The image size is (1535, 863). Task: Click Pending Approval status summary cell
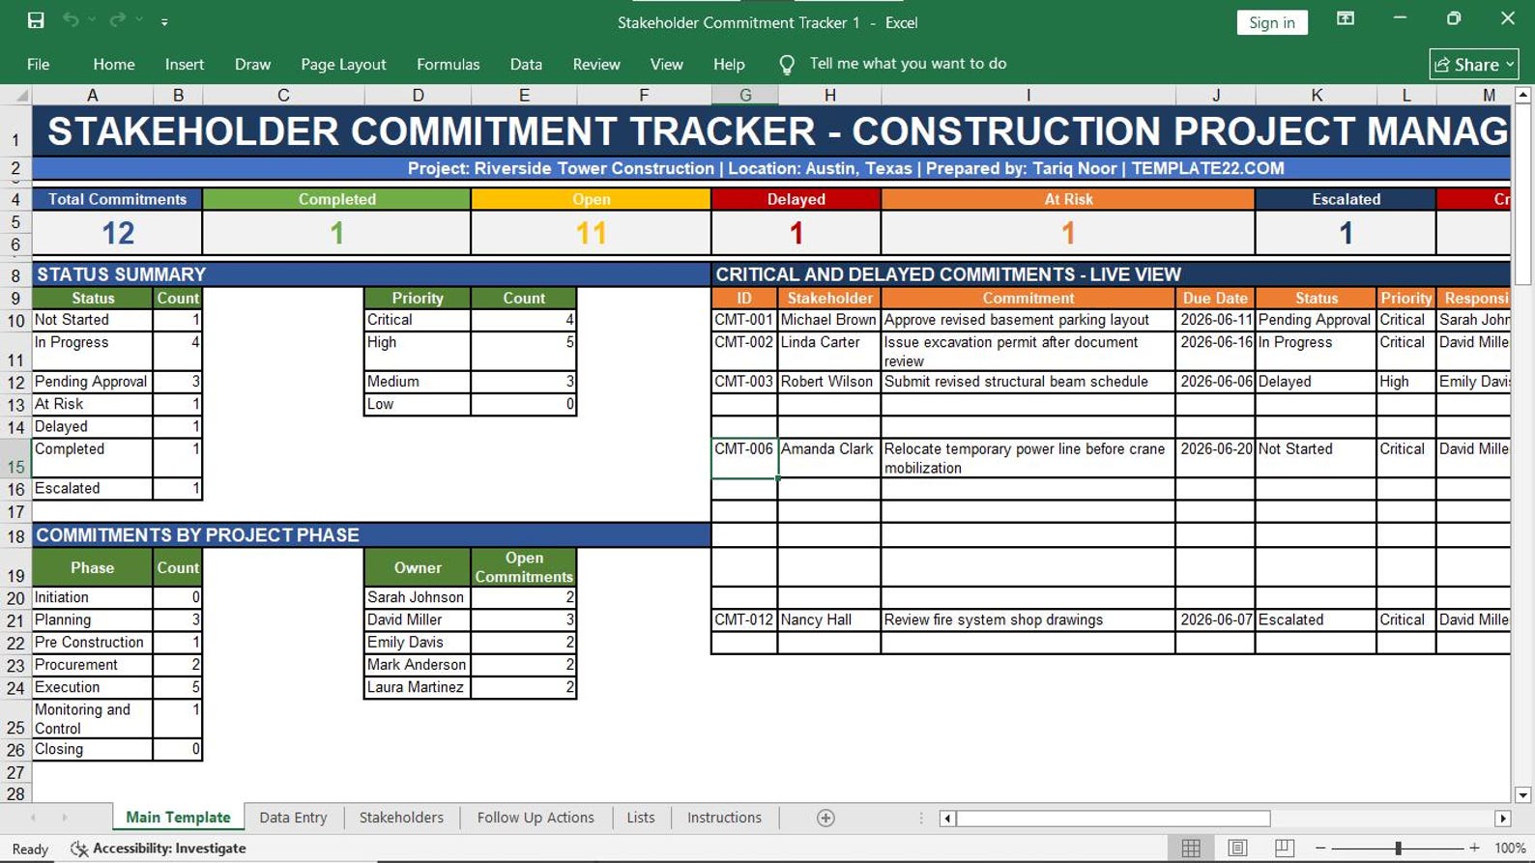93,382
